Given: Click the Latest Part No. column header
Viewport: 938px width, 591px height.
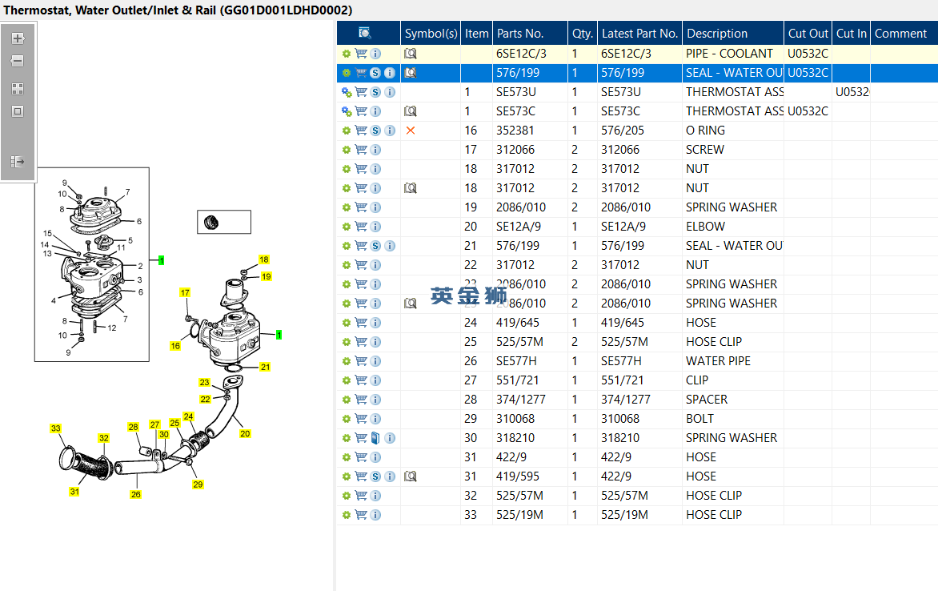Looking at the screenshot, I should coord(639,33).
